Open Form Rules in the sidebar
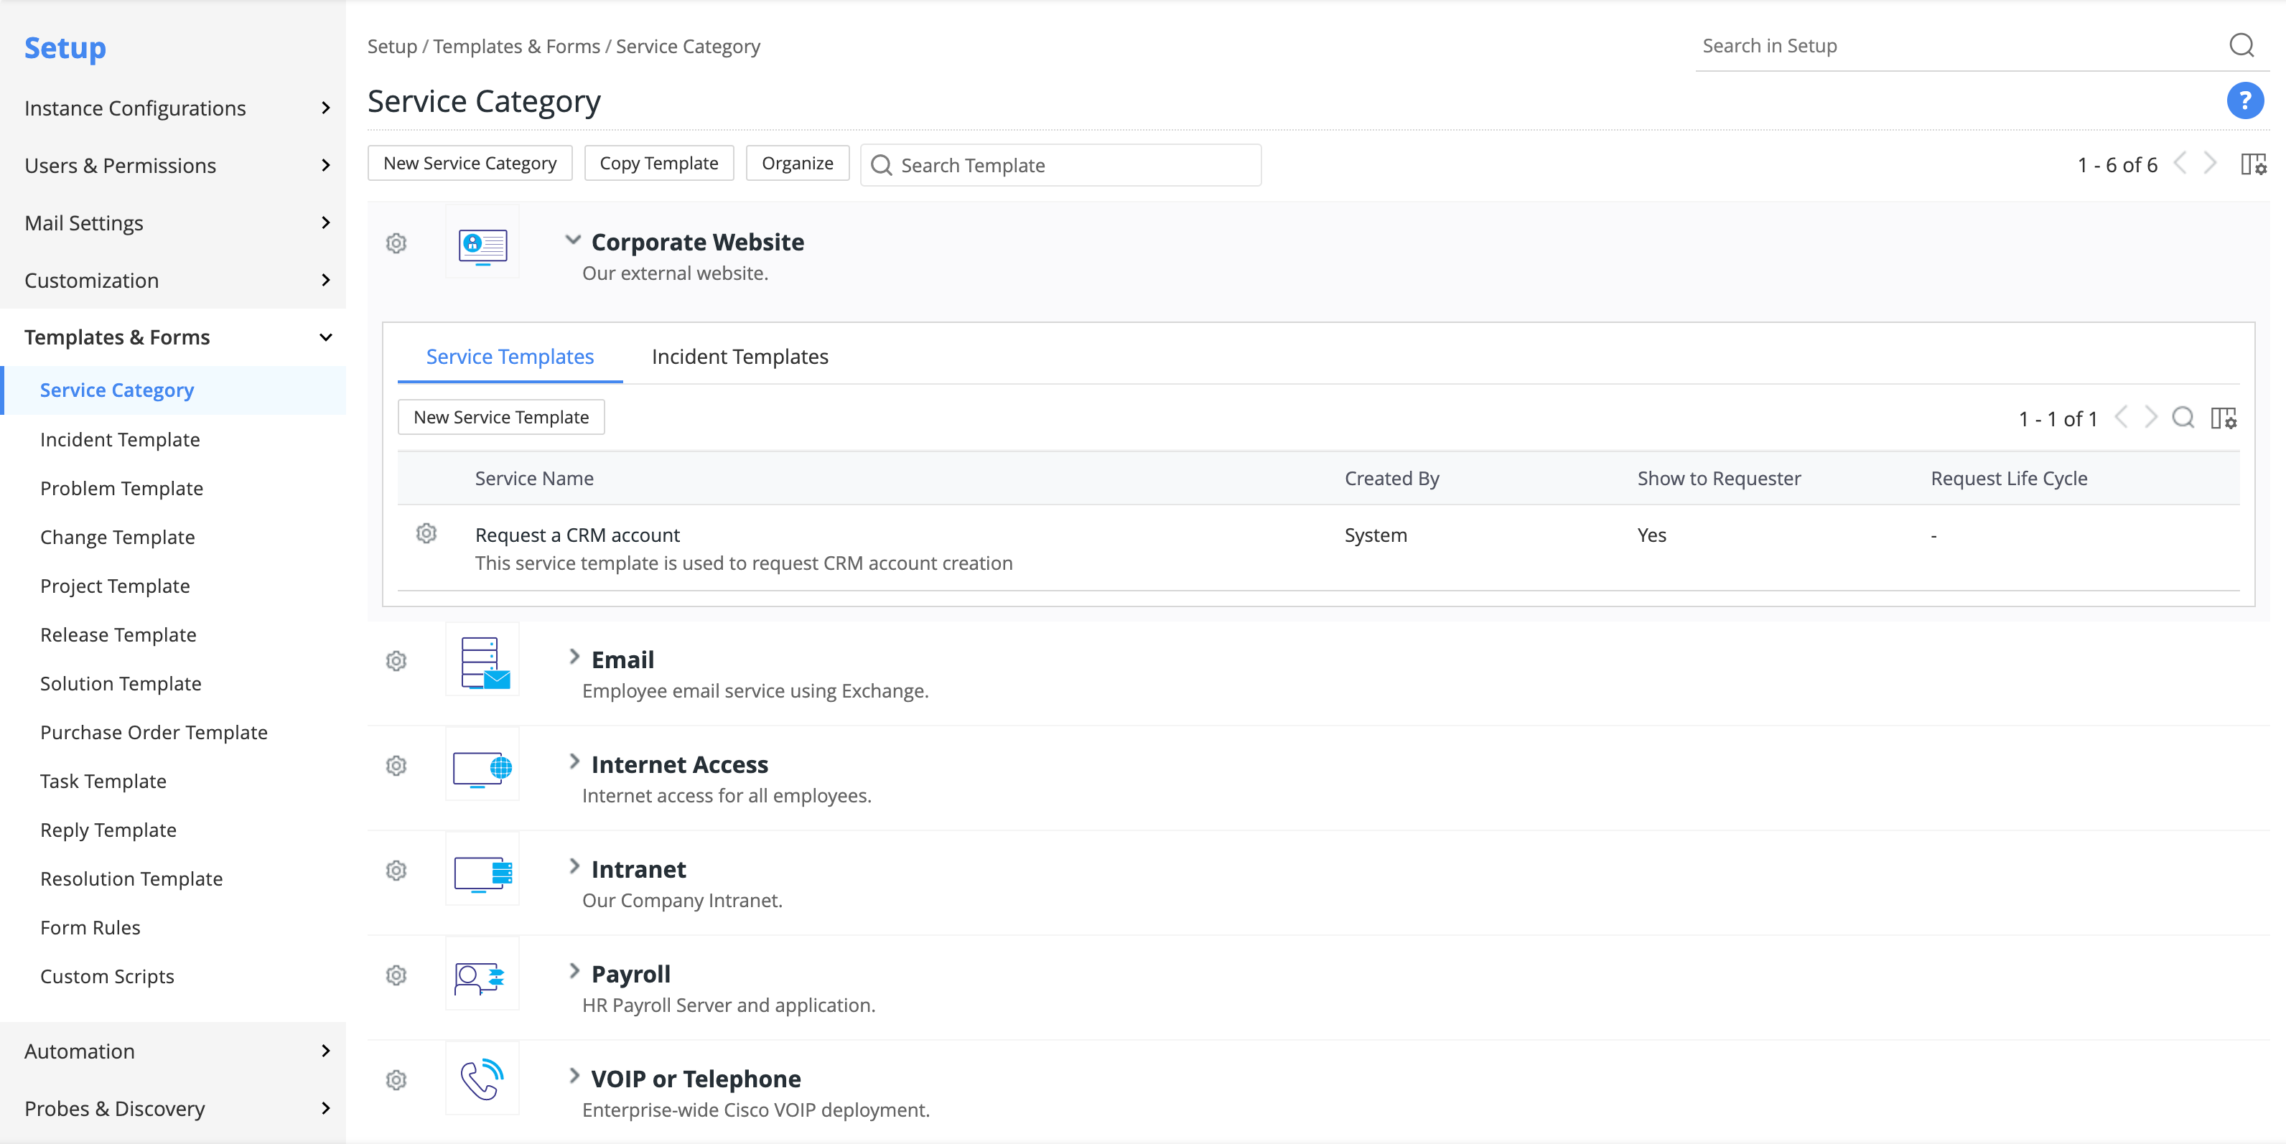Screen dimensions: 2286x1144 [90, 927]
